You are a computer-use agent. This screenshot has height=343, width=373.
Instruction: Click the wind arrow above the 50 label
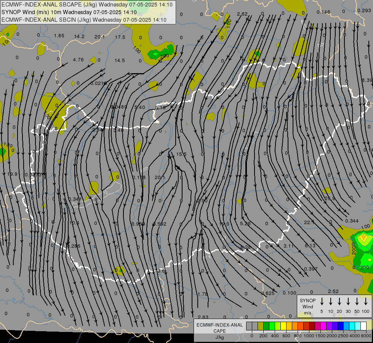click(357, 301)
